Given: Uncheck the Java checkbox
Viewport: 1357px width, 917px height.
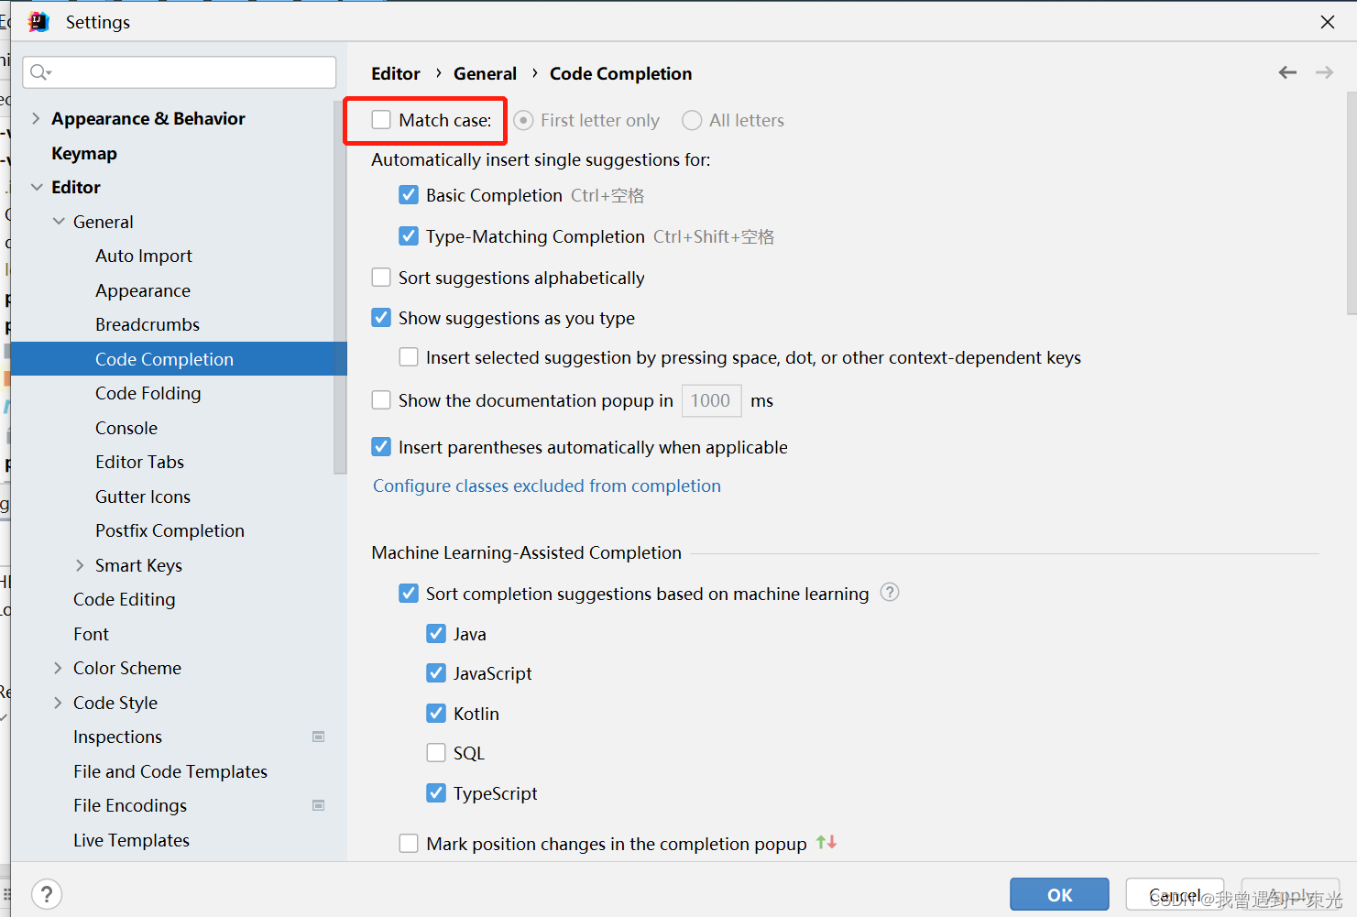Looking at the screenshot, I should tap(436, 634).
